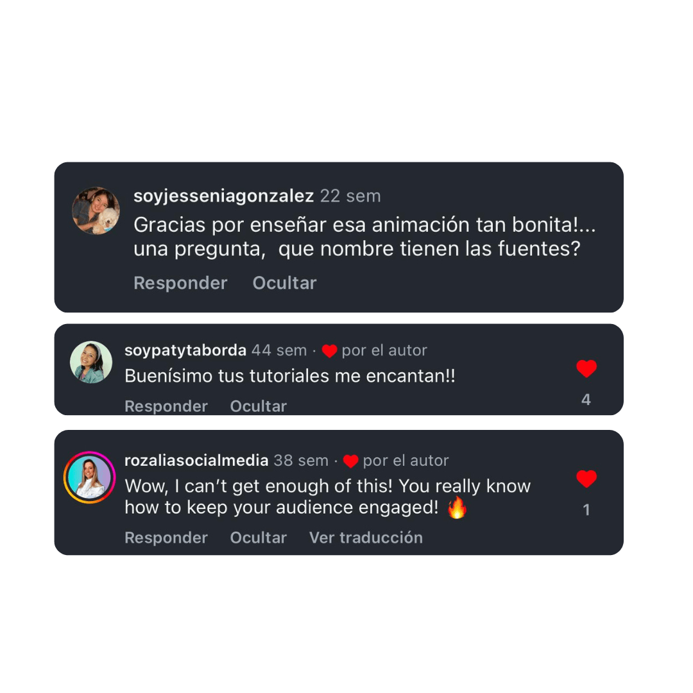The height and width of the screenshot is (693, 693).
Task: Hide soyjesseniagonzalez's comment using Ocultar
Action: 284,283
